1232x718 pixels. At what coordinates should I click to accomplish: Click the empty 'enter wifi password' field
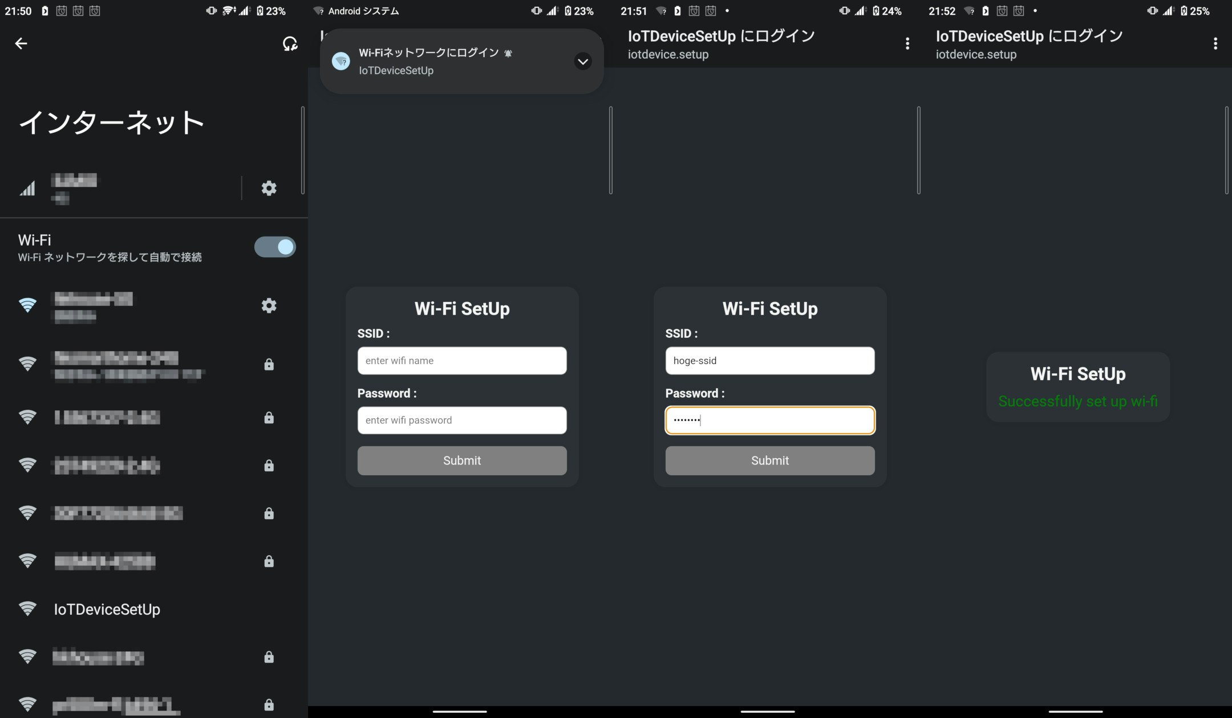coord(462,420)
